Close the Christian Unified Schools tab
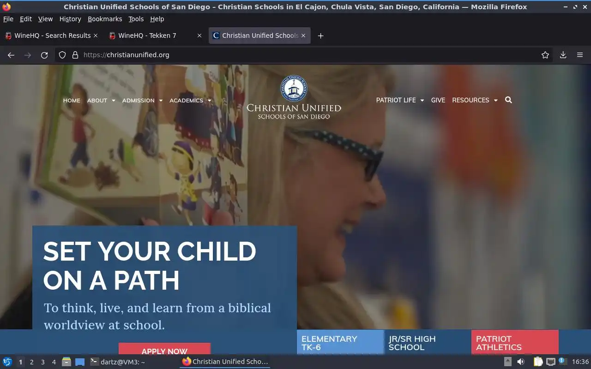 tap(303, 36)
